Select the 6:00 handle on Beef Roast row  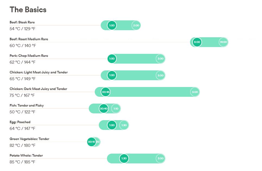point(197,42)
